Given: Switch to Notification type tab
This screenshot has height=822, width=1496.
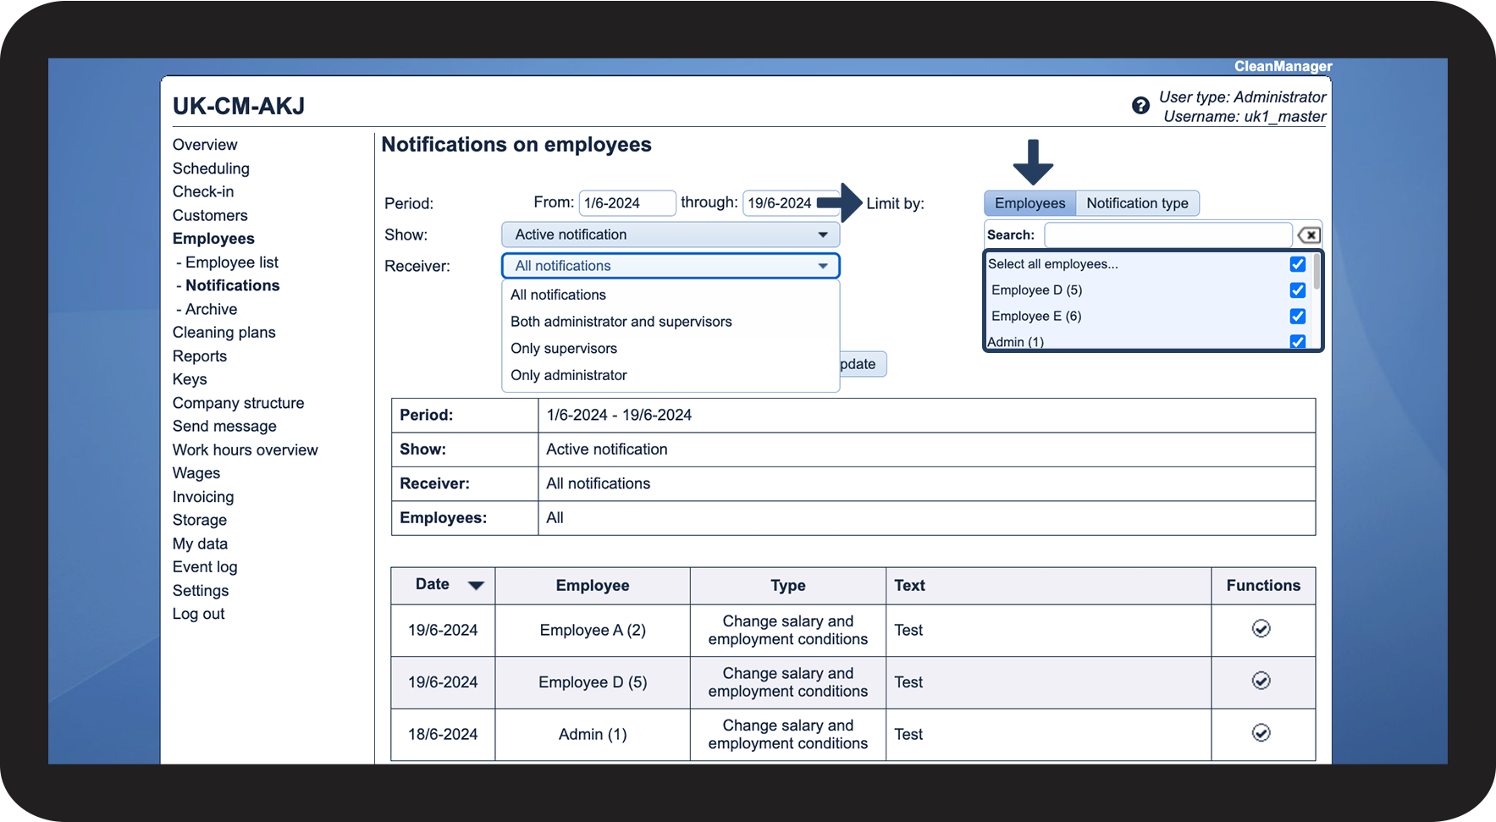Looking at the screenshot, I should pyautogui.click(x=1137, y=203).
